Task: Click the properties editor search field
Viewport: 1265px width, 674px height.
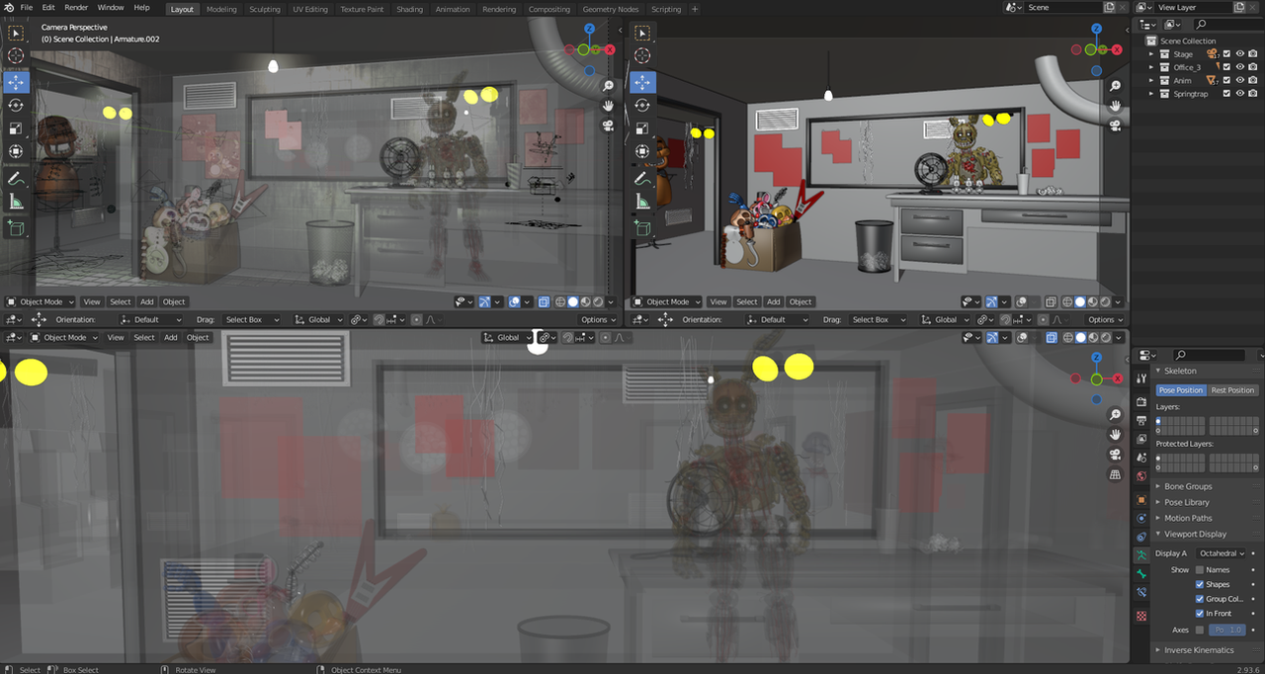Action: [1210, 355]
